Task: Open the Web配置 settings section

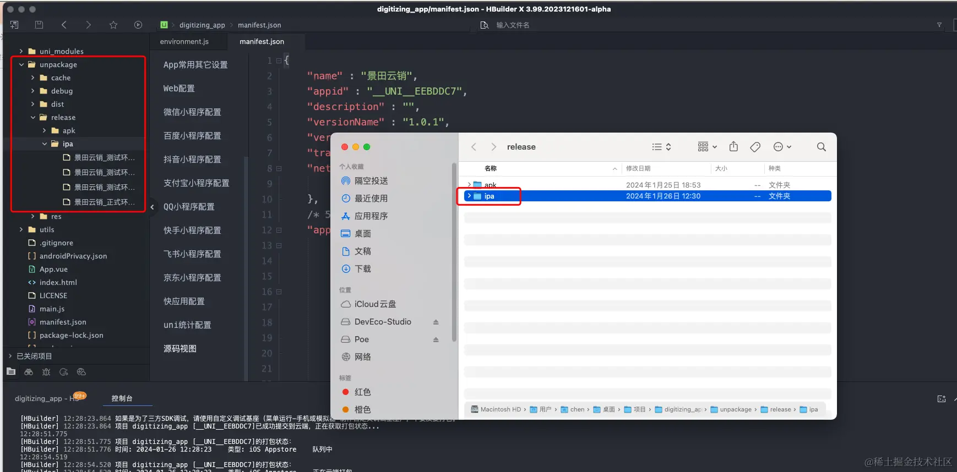Action: (179, 89)
